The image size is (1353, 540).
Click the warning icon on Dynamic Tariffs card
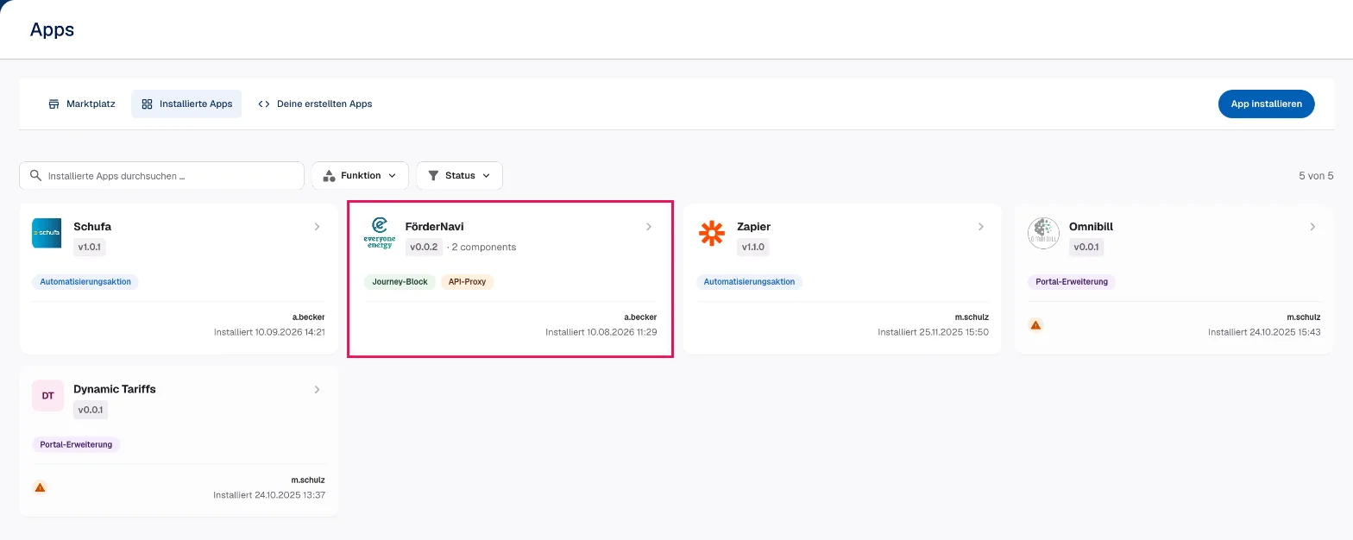tap(40, 487)
